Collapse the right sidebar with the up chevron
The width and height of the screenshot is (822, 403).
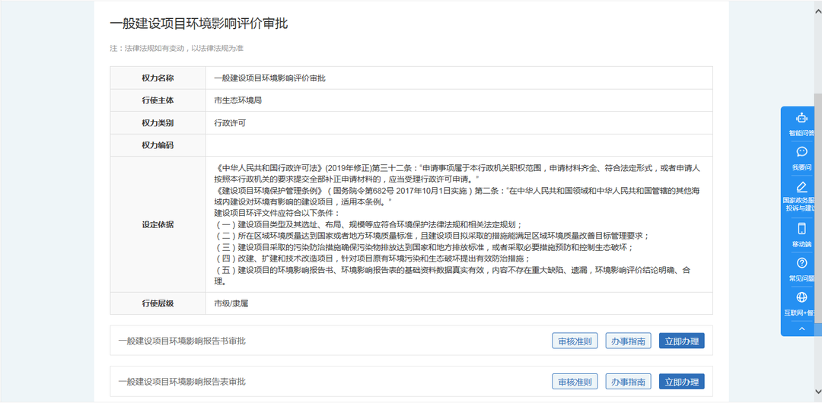coord(801,328)
